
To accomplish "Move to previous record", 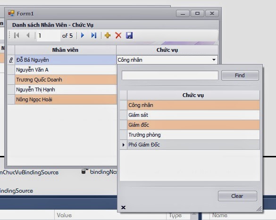I will click(28, 35).
